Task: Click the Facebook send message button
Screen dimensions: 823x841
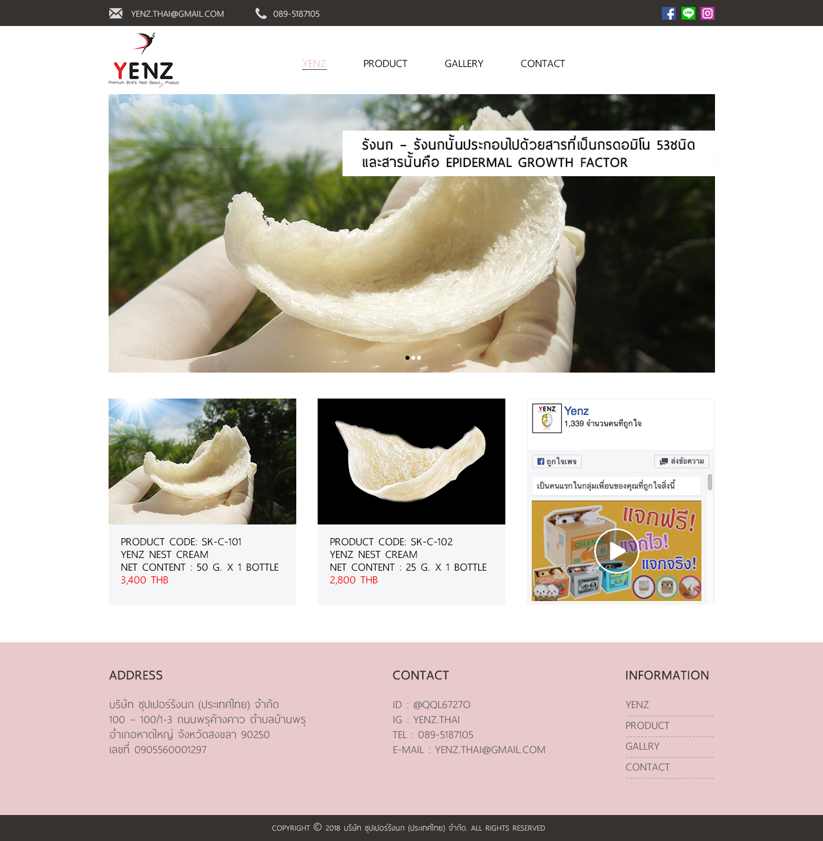Action: (x=682, y=461)
